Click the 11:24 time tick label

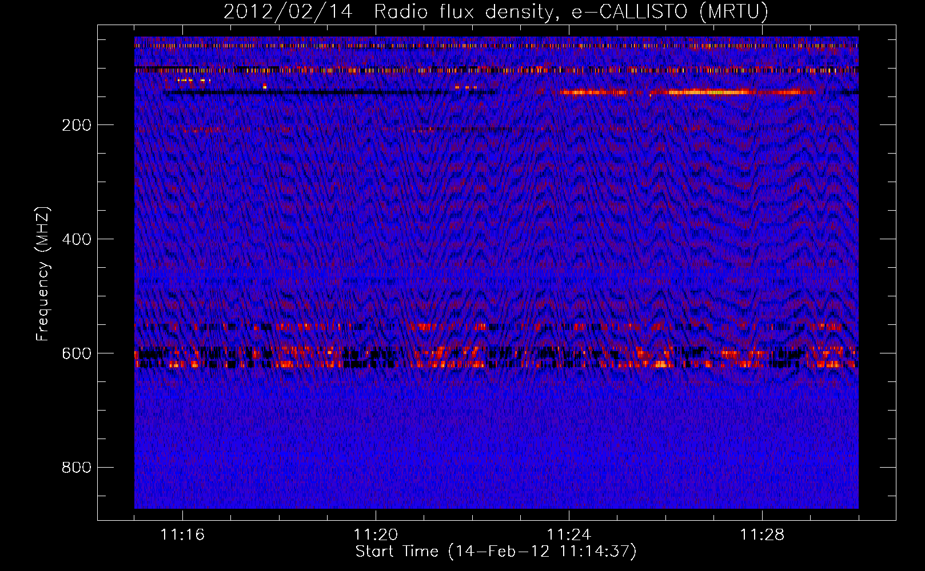(569, 534)
